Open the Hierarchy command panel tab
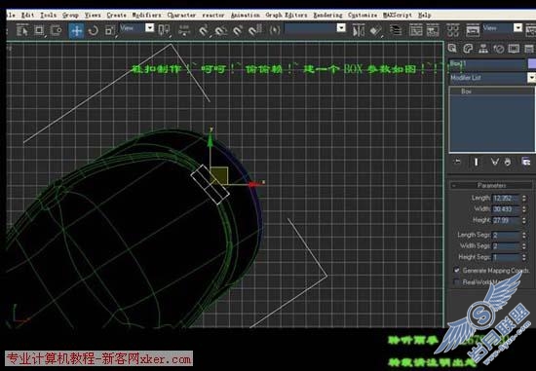This screenshot has width=536, height=371. (x=483, y=49)
